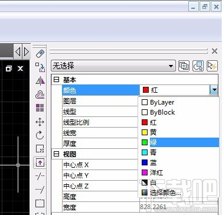The width and height of the screenshot is (222, 215).
Task: Click the red swatch in color field
Action: click(x=146, y=90)
